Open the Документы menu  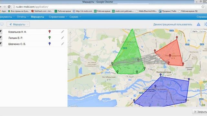(x=7, y=17)
